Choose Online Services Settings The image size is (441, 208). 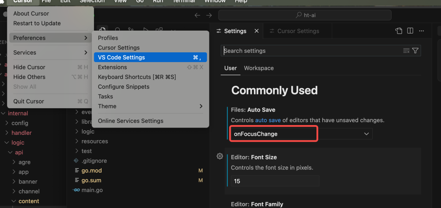click(150, 121)
